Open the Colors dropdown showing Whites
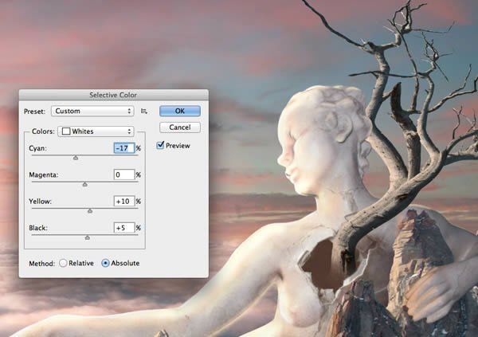 coord(96,131)
